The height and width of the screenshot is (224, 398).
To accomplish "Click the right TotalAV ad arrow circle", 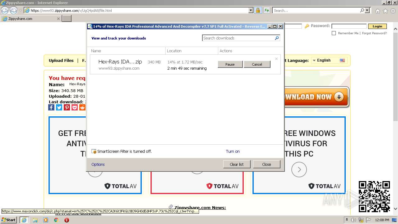I will [299, 170].
